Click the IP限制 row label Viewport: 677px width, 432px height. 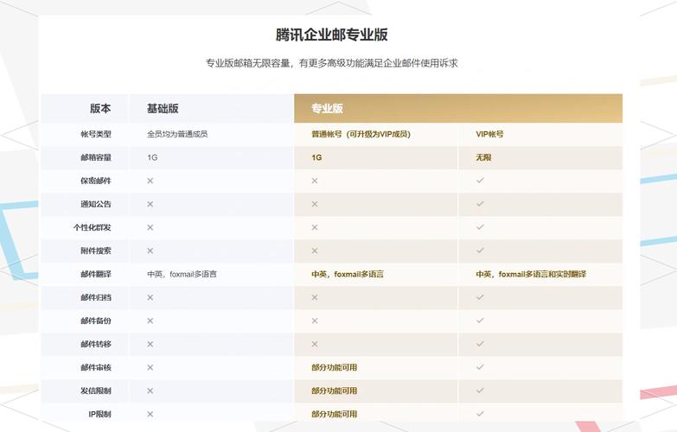click(99, 414)
